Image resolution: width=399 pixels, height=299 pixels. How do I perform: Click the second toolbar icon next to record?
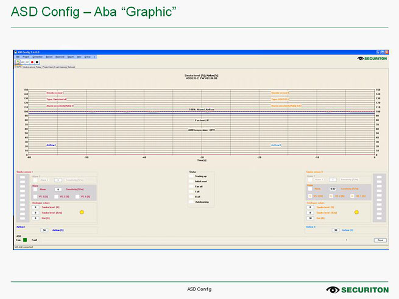(27, 62)
